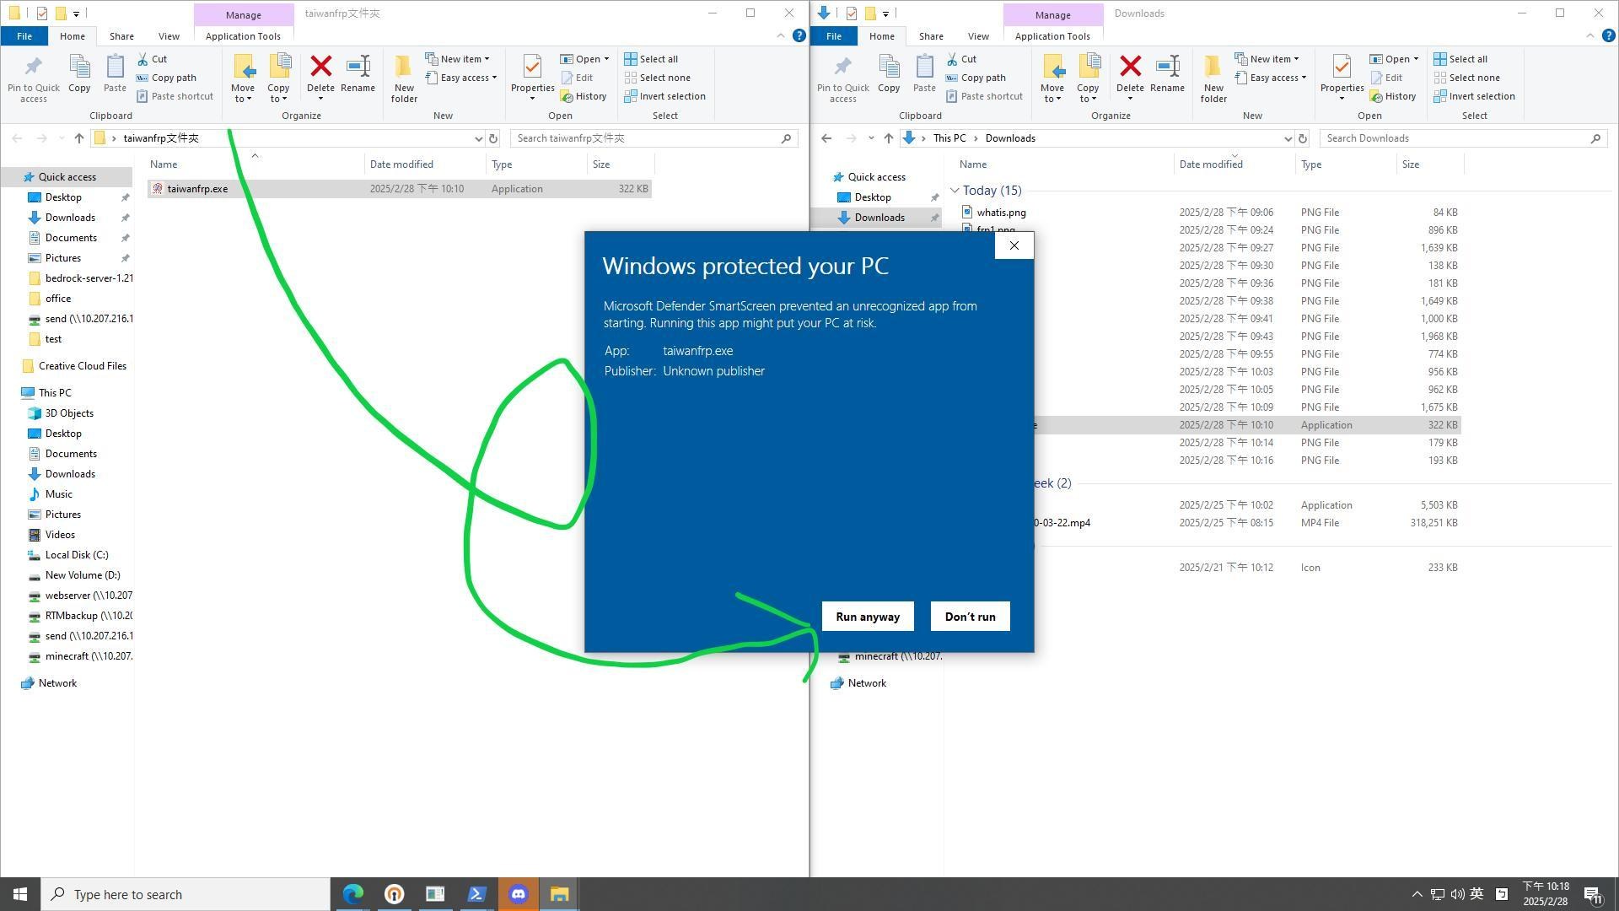Click New folder in the Downloads window ribbon
The image size is (1619, 911).
click(1213, 78)
